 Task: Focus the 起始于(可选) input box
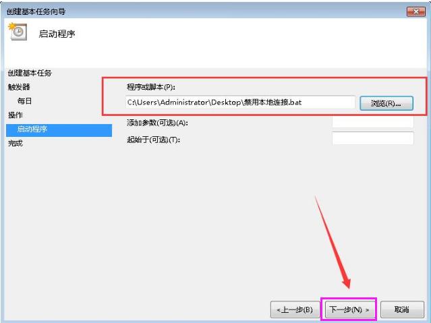pos(373,138)
